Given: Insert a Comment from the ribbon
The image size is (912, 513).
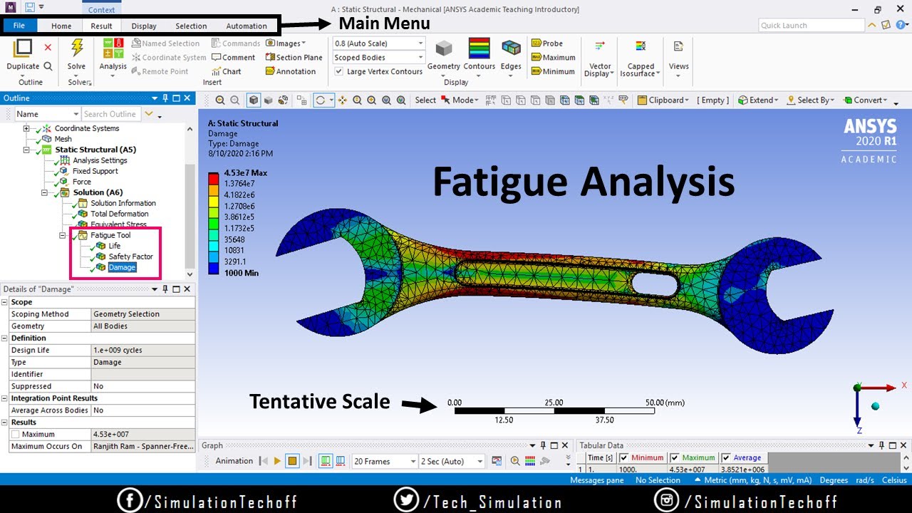Looking at the screenshot, I should [x=233, y=58].
